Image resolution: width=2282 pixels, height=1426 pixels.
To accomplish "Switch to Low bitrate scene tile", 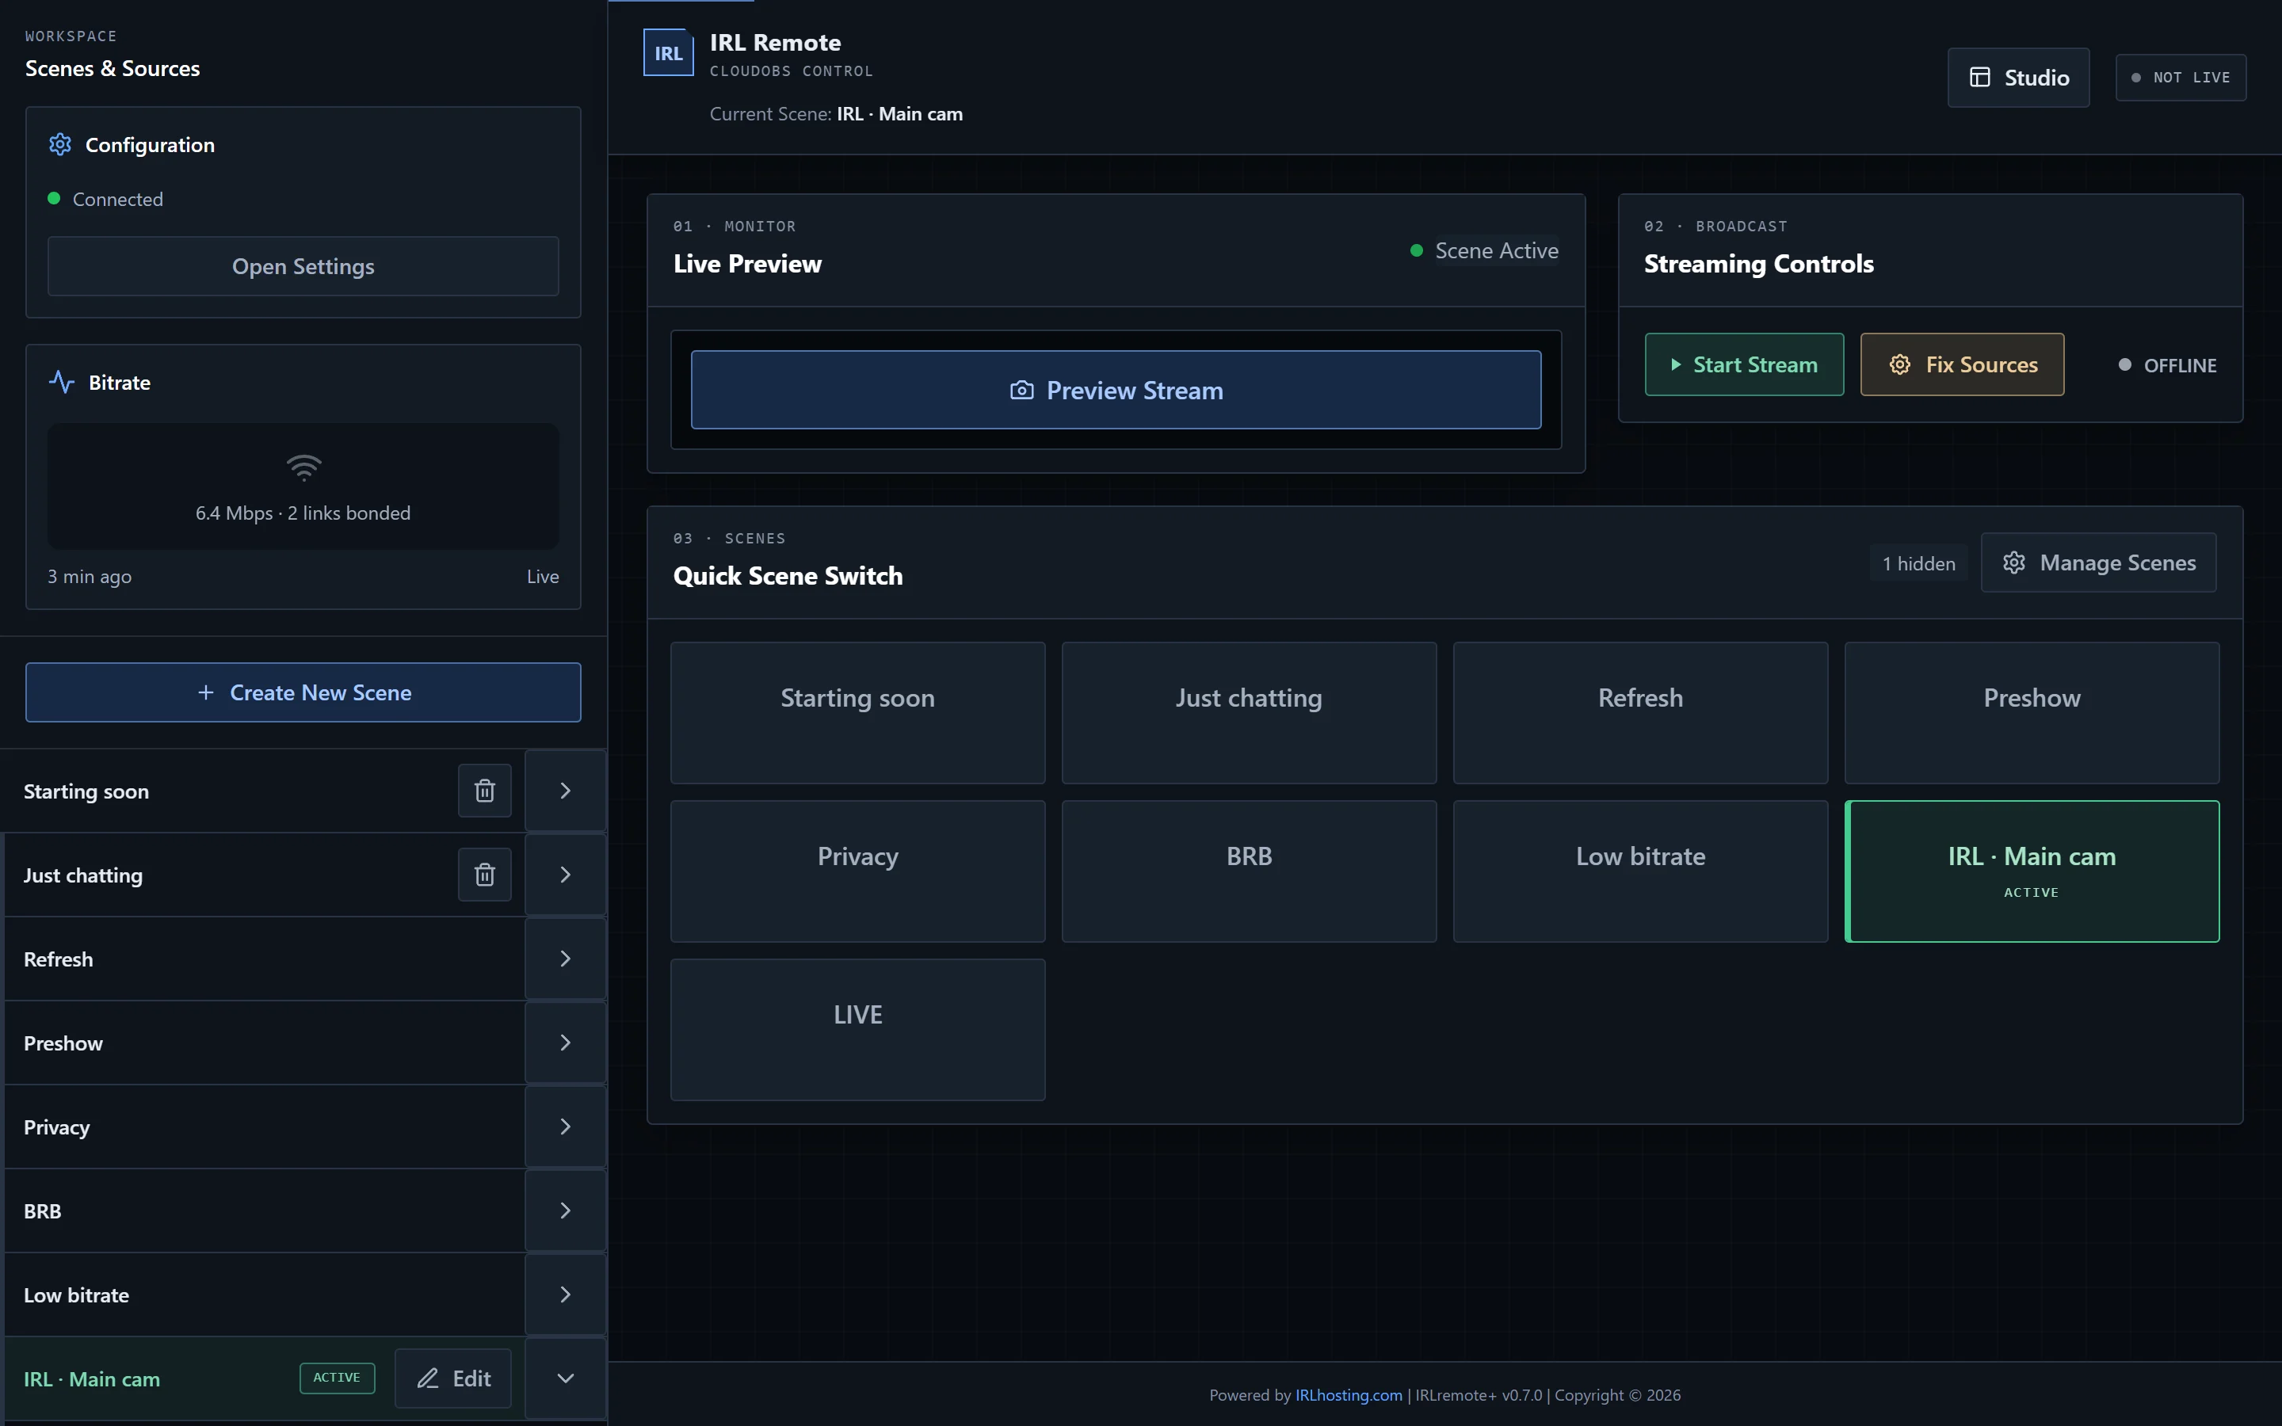I will [x=1640, y=871].
